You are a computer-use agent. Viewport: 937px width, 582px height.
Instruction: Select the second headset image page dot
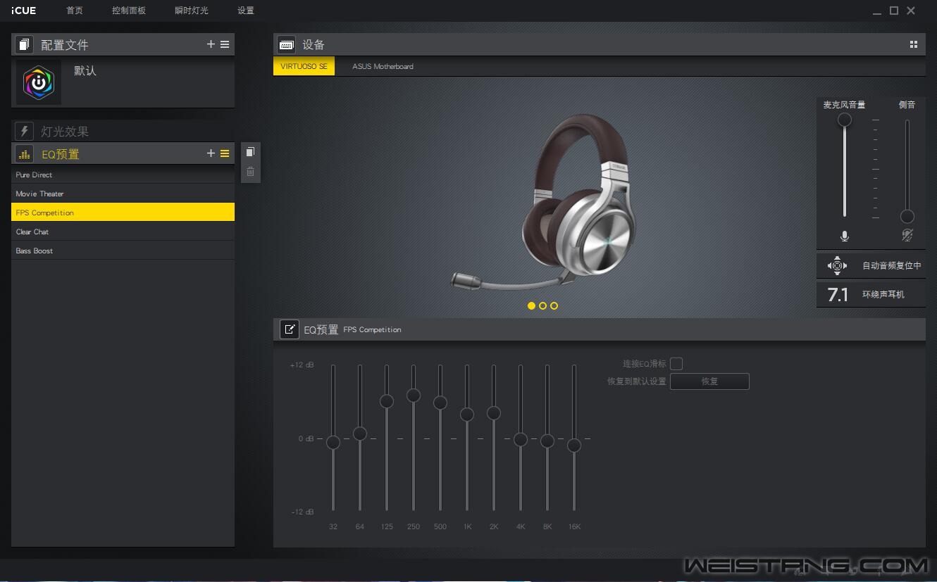click(542, 305)
